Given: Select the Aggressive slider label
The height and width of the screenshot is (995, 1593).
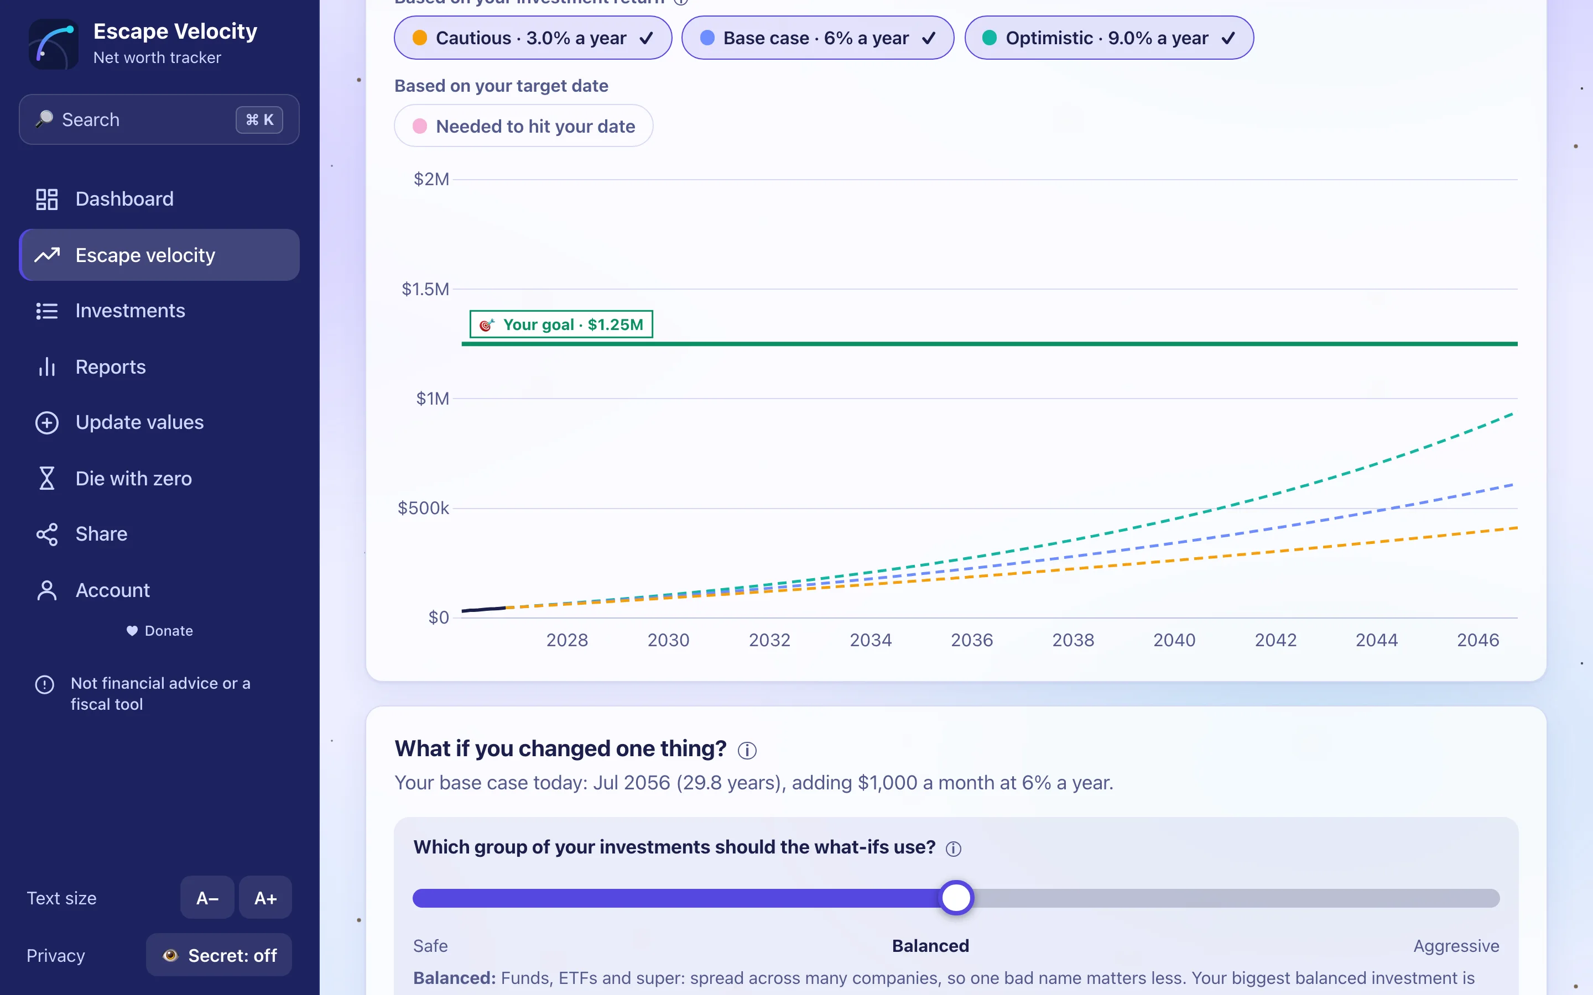Looking at the screenshot, I should (x=1456, y=946).
